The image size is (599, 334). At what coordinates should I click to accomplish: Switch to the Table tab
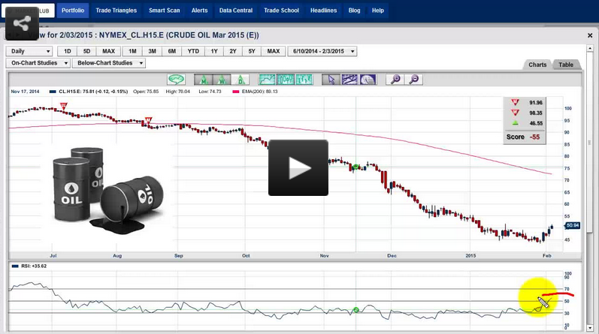(565, 65)
